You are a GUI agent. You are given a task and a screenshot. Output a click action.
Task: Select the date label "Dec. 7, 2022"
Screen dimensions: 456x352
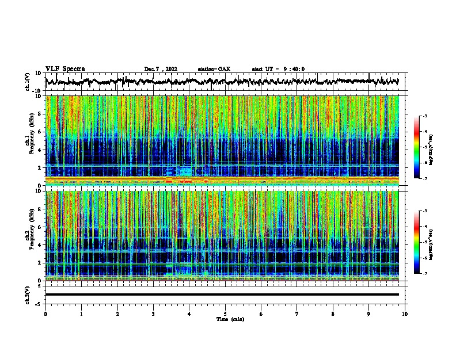161,69
